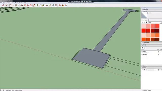Collapse the Materials panel
Screen dimensions: 162x91
[142, 11]
